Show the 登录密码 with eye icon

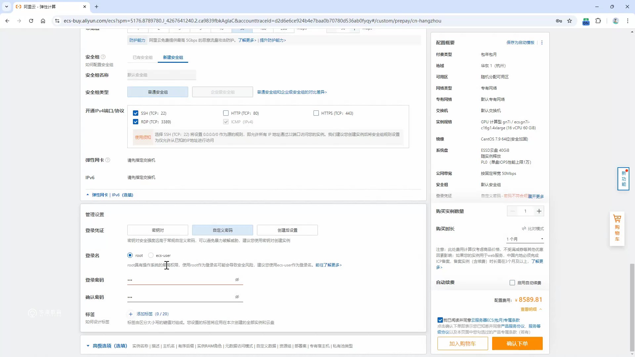click(237, 280)
